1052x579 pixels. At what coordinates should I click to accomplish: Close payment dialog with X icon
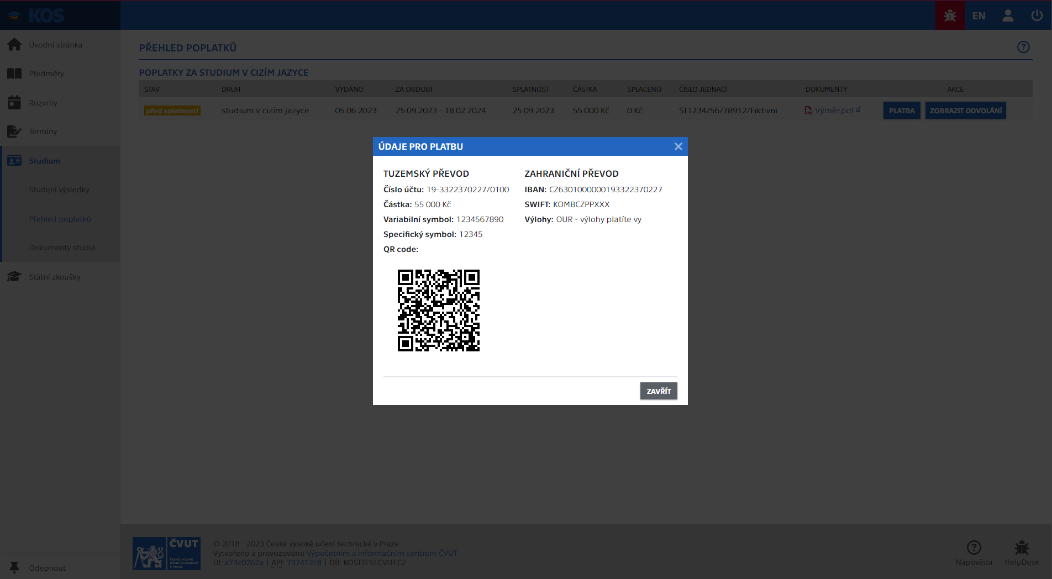(x=678, y=146)
